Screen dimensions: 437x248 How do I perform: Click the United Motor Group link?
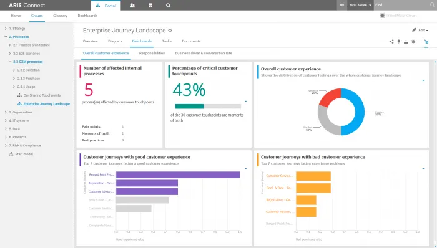pyautogui.click(x=401, y=16)
